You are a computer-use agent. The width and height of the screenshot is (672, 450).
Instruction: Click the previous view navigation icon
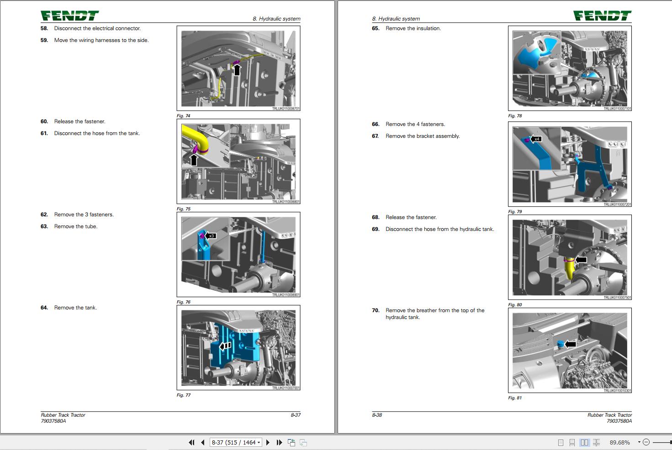(x=291, y=442)
